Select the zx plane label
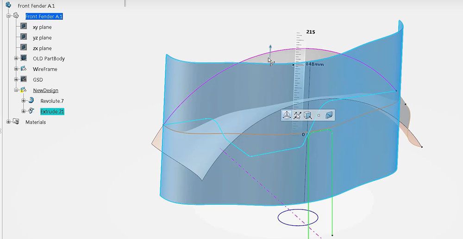 [x=42, y=48]
